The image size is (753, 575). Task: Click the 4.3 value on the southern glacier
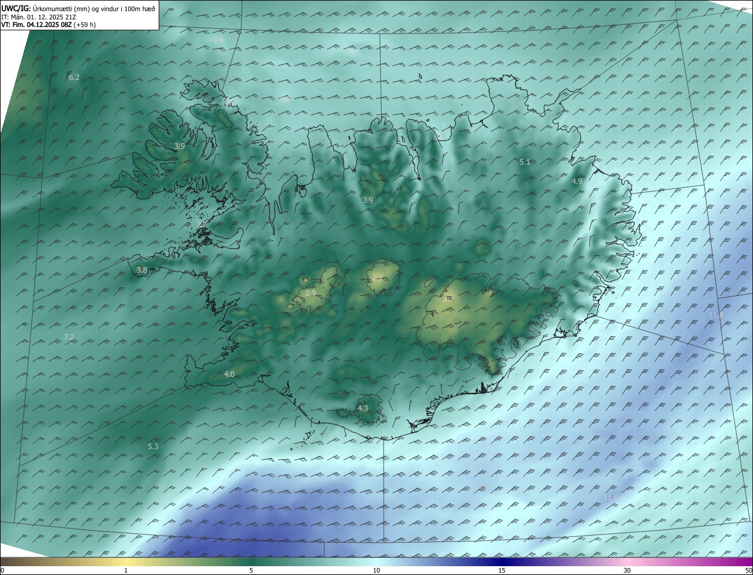(363, 408)
